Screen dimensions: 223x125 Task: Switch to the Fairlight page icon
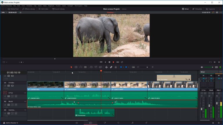(132, 123)
